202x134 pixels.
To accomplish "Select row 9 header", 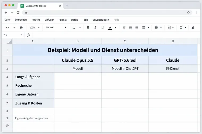I will point(7,118).
